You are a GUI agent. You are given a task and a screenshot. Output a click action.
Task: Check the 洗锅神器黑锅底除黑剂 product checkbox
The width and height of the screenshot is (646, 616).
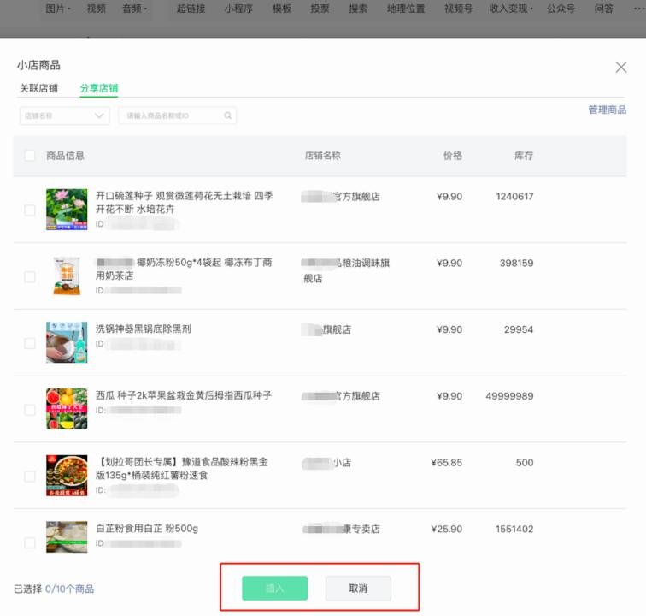(30, 343)
